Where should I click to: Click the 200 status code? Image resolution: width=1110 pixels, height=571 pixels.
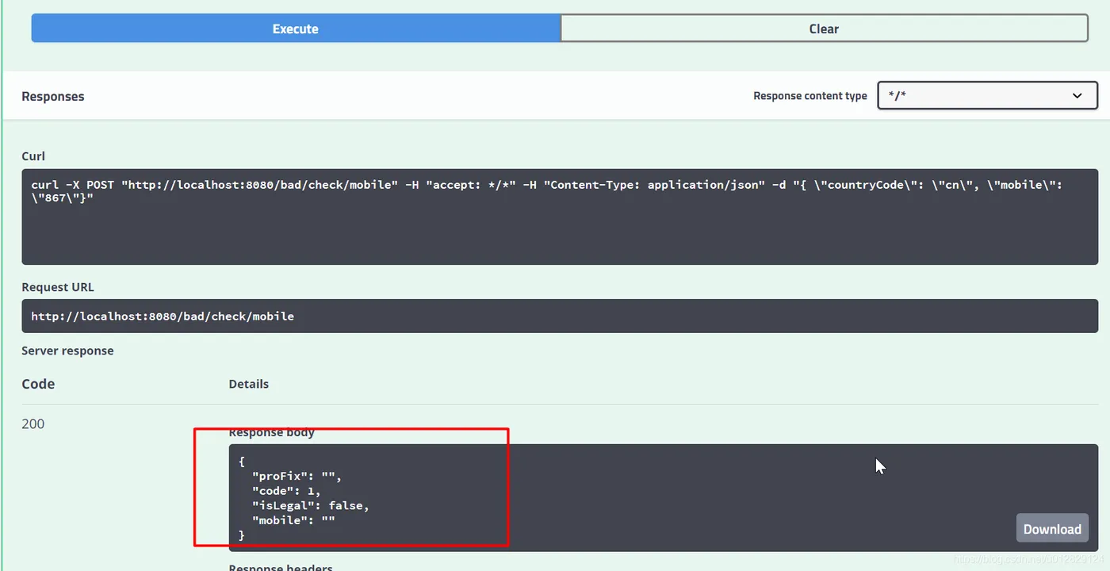(33, 423)
